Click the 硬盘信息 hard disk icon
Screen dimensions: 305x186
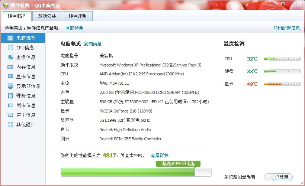point(10,96)
